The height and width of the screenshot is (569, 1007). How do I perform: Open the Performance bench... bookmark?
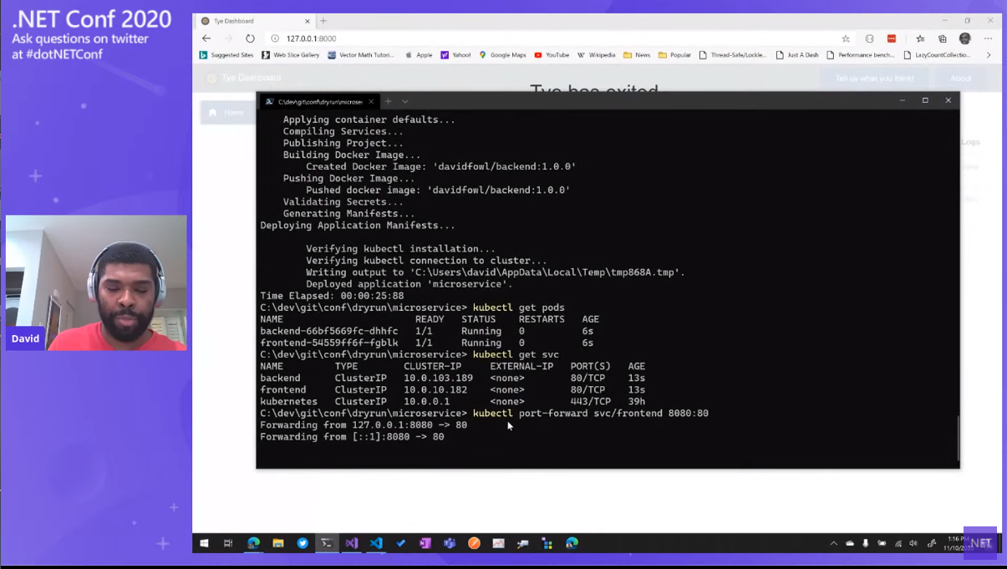click(x=861, y=55)
